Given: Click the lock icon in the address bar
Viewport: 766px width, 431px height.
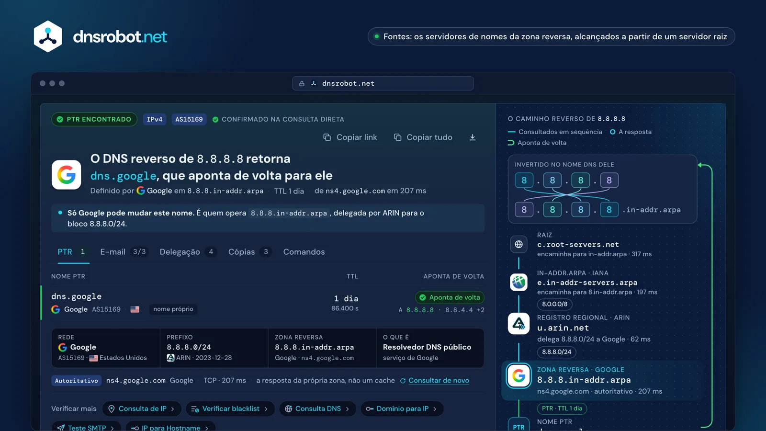Looking at the screenshot, I should (302, 83).
